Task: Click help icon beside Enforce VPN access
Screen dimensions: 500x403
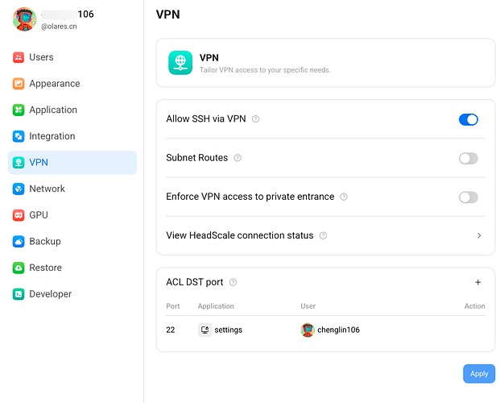Action: click(x=344, y=197)
